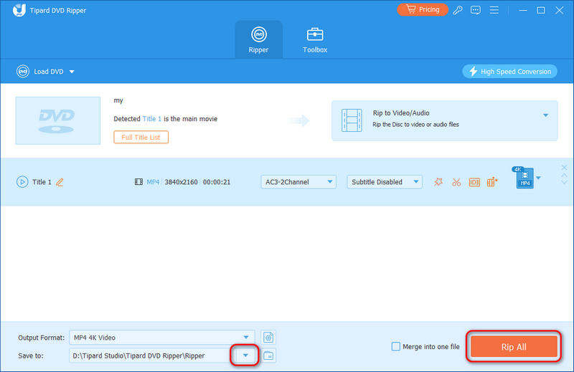Play Title 1 preview
The width and height of the screenshot is (574, 372).
click(22, 182)
